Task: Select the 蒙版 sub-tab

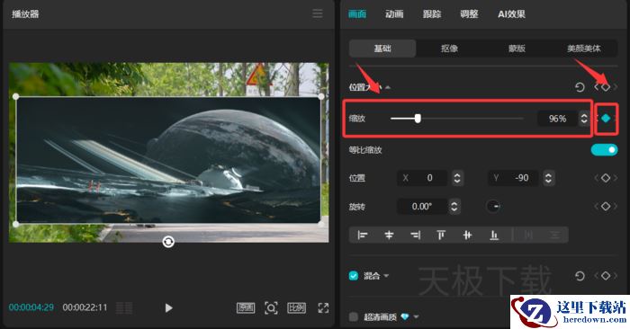Action: pos(517,49)
